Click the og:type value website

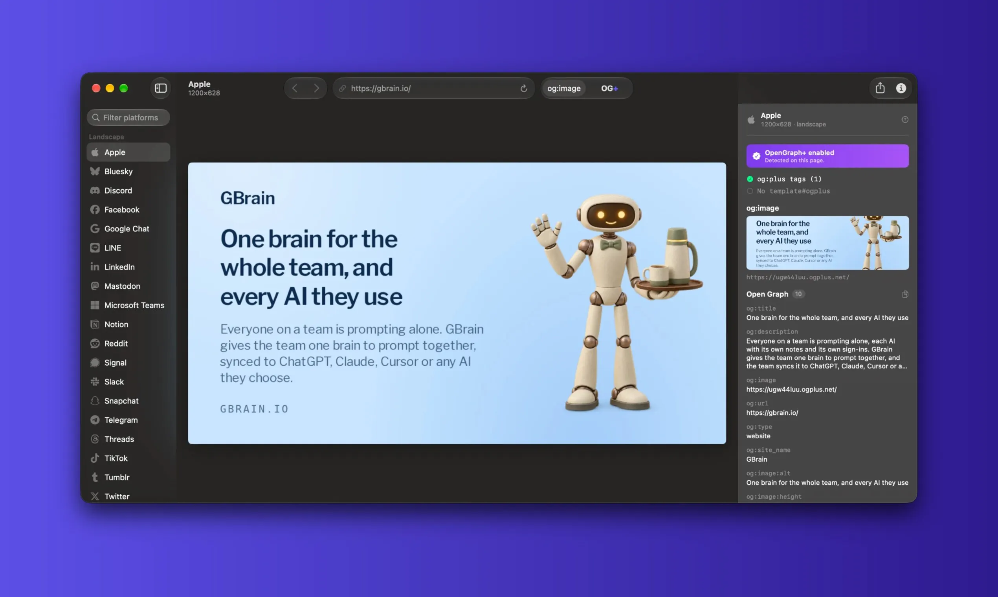pos(758,436)
